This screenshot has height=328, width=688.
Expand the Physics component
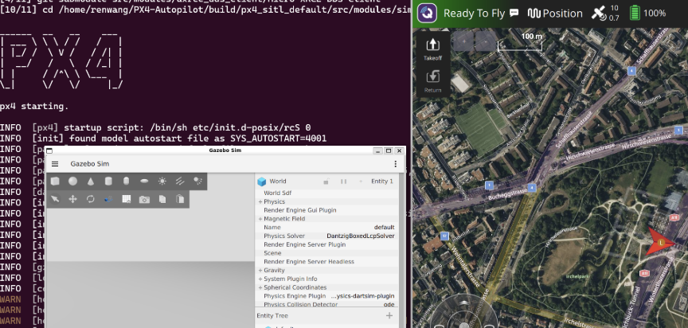[x=260, y=201]
